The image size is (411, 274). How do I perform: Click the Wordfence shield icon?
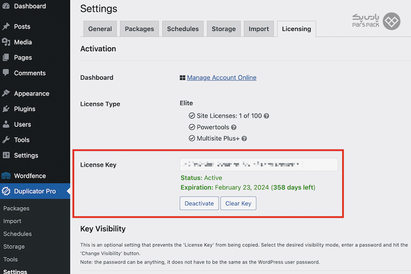(x=6, y=176)
